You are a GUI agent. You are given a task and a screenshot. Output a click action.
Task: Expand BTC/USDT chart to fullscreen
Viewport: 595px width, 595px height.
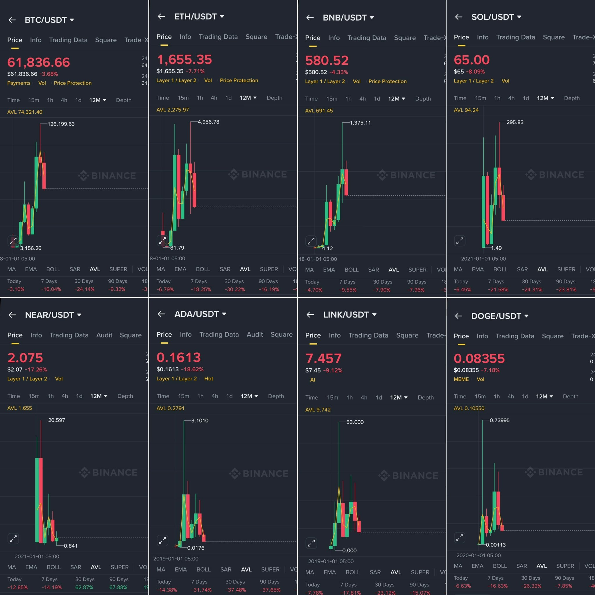13,241
